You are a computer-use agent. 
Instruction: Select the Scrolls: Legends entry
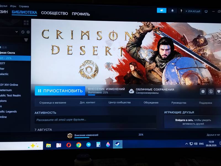pos(15,111)
